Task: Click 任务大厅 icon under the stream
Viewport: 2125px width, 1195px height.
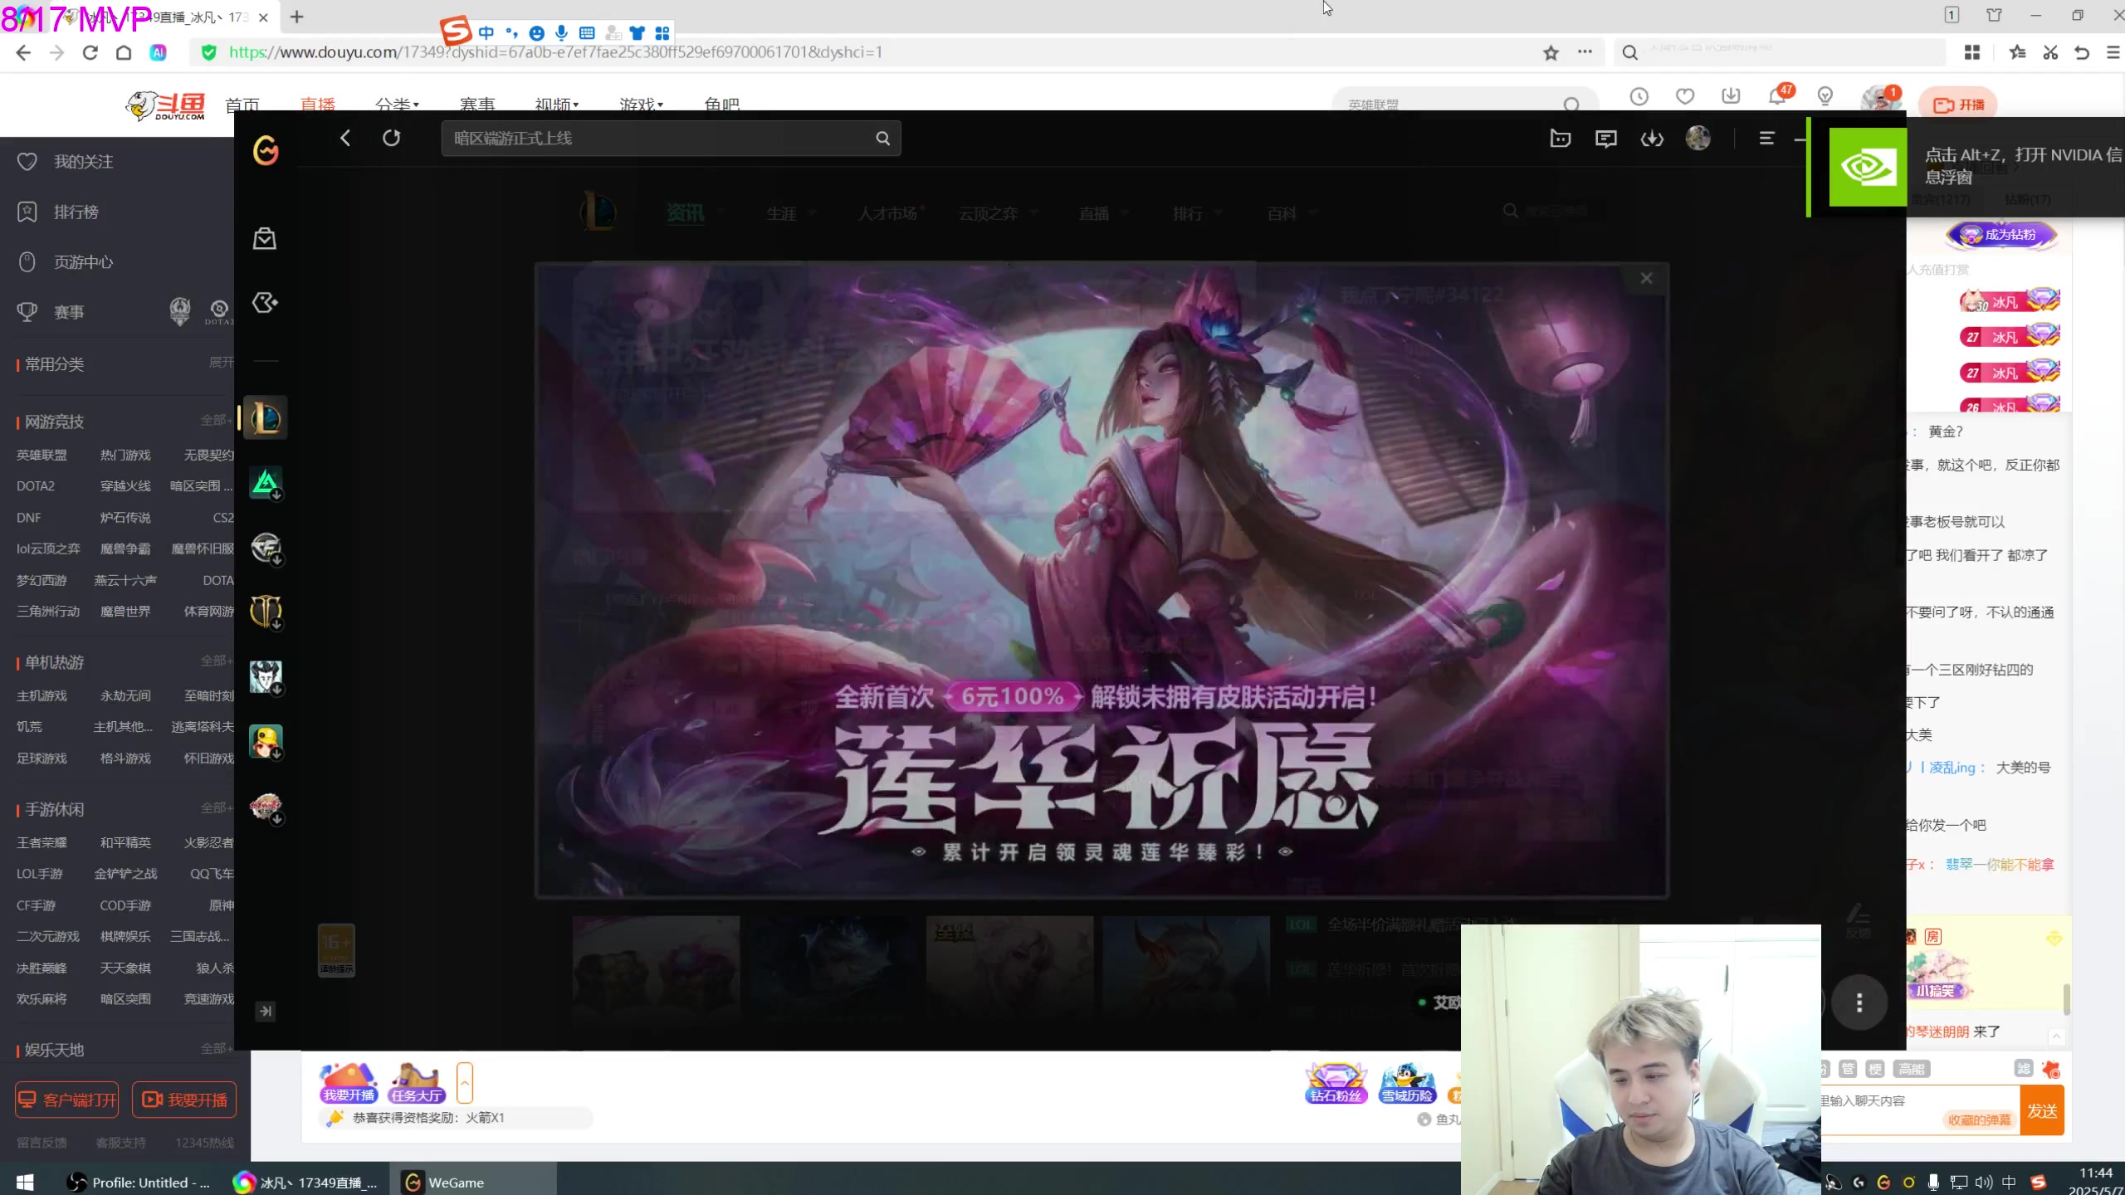Action: coord(416,1082)
